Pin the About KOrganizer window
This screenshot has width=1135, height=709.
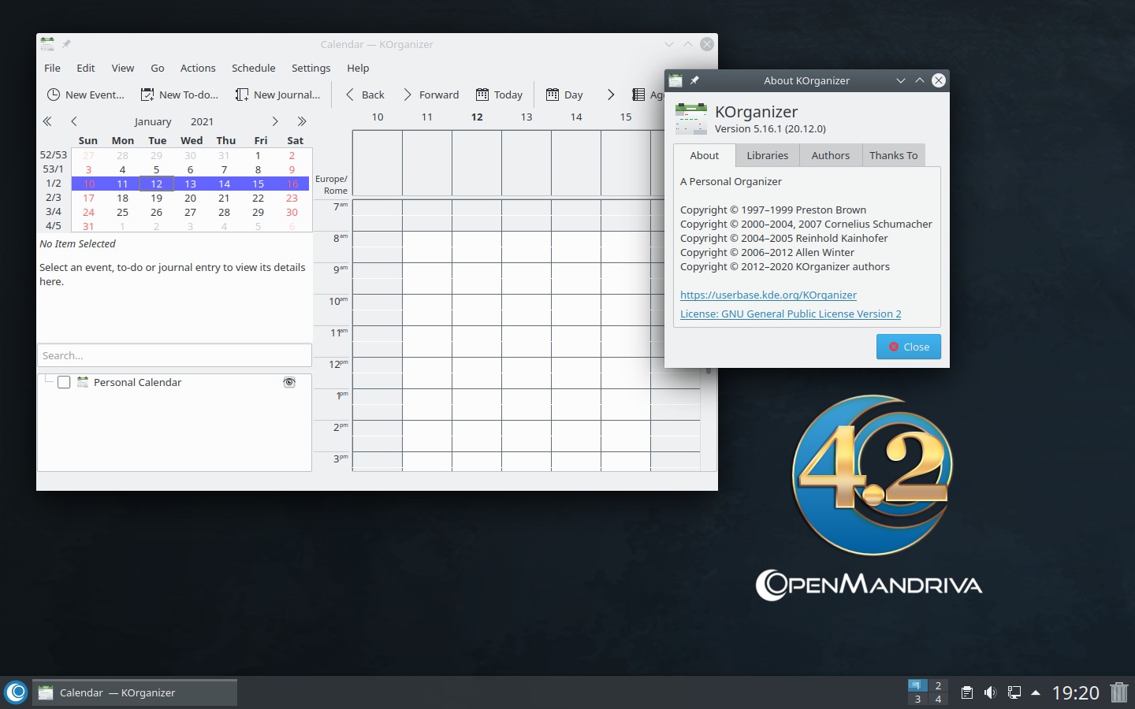tap(694, 80)
